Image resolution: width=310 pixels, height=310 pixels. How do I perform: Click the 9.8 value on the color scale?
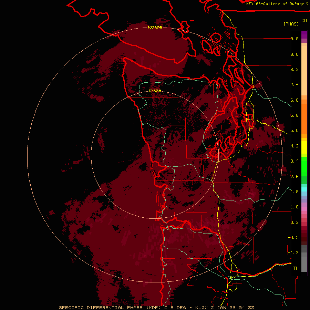(x=294, y=39)
